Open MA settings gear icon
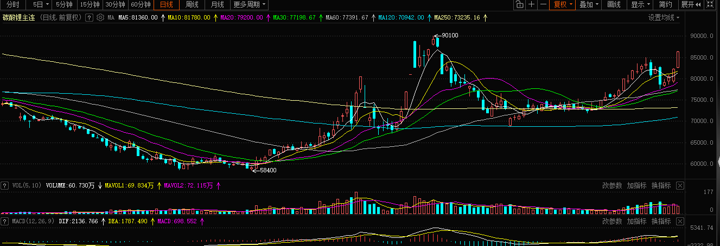Viewport: 720px width, 246px height. pyautogui.click(x=100, y=17)
